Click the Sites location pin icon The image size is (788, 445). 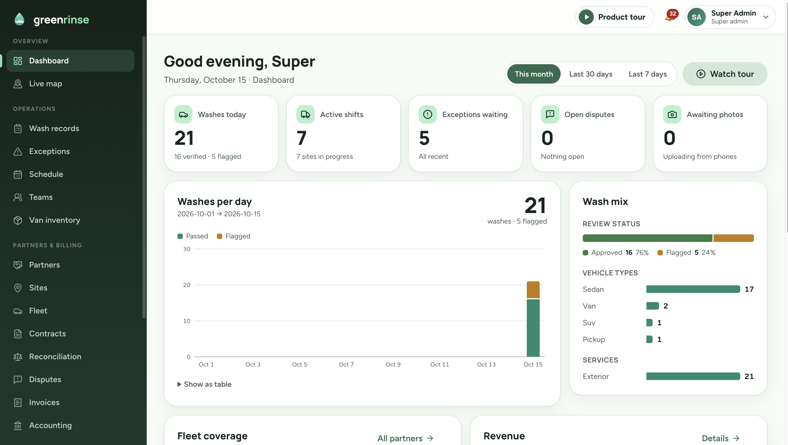(18, 288)
